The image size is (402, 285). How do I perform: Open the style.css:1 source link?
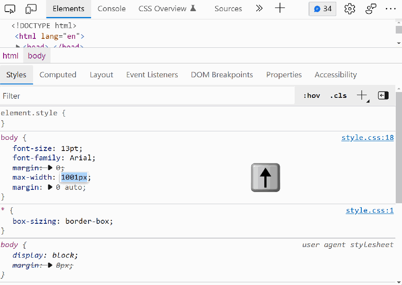[370, 210]
